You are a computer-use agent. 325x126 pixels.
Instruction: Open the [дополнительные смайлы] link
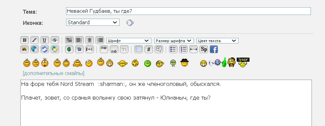54,73
